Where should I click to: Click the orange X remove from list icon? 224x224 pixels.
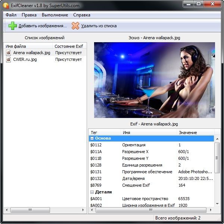75,26
